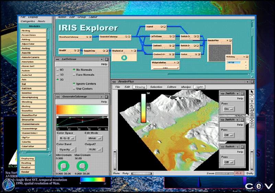
Task: Click the Modules list vertical scrollbar
Action: [x=49, y=89]
